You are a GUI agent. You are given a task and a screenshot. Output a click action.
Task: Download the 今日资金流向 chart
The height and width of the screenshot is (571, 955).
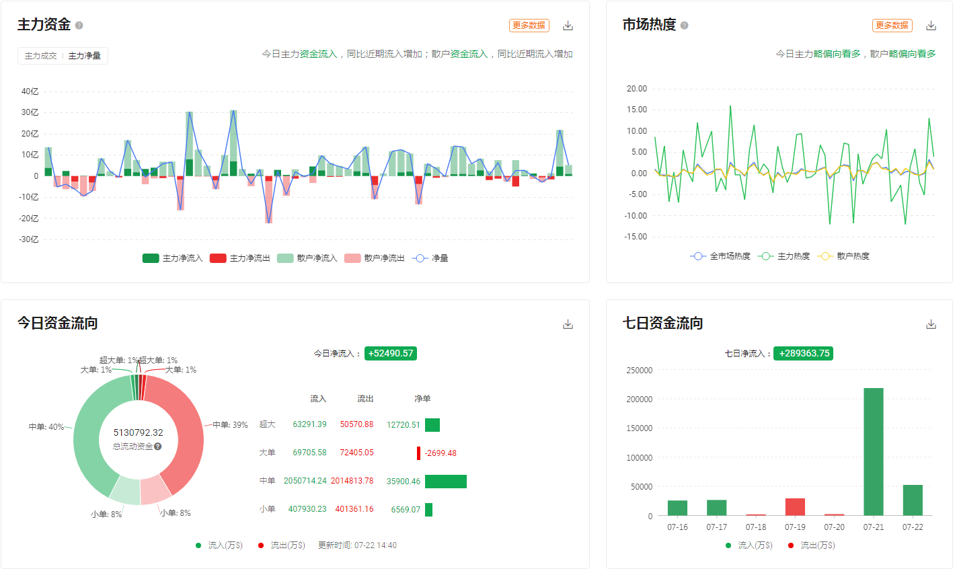pyautogui.click(x=568, y=324)
